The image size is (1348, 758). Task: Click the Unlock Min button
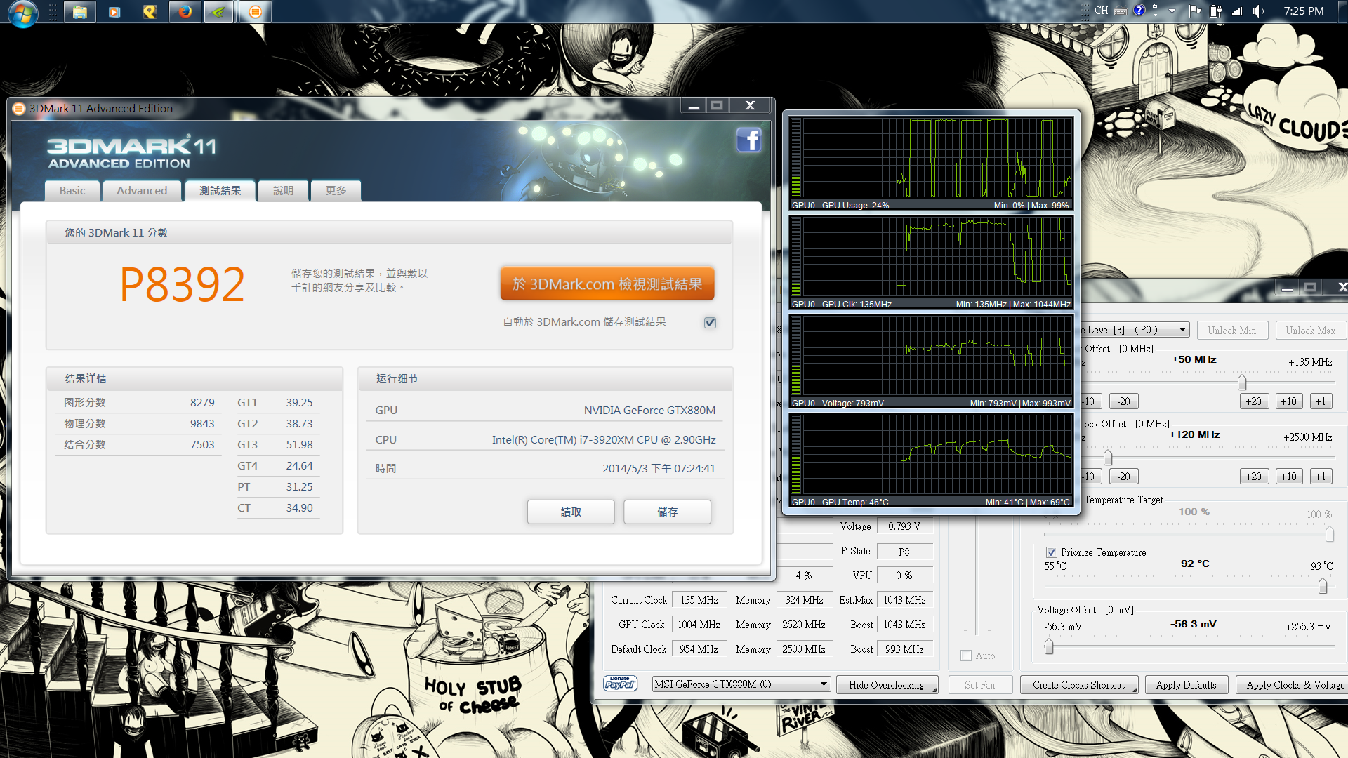tap(1232, 331)
